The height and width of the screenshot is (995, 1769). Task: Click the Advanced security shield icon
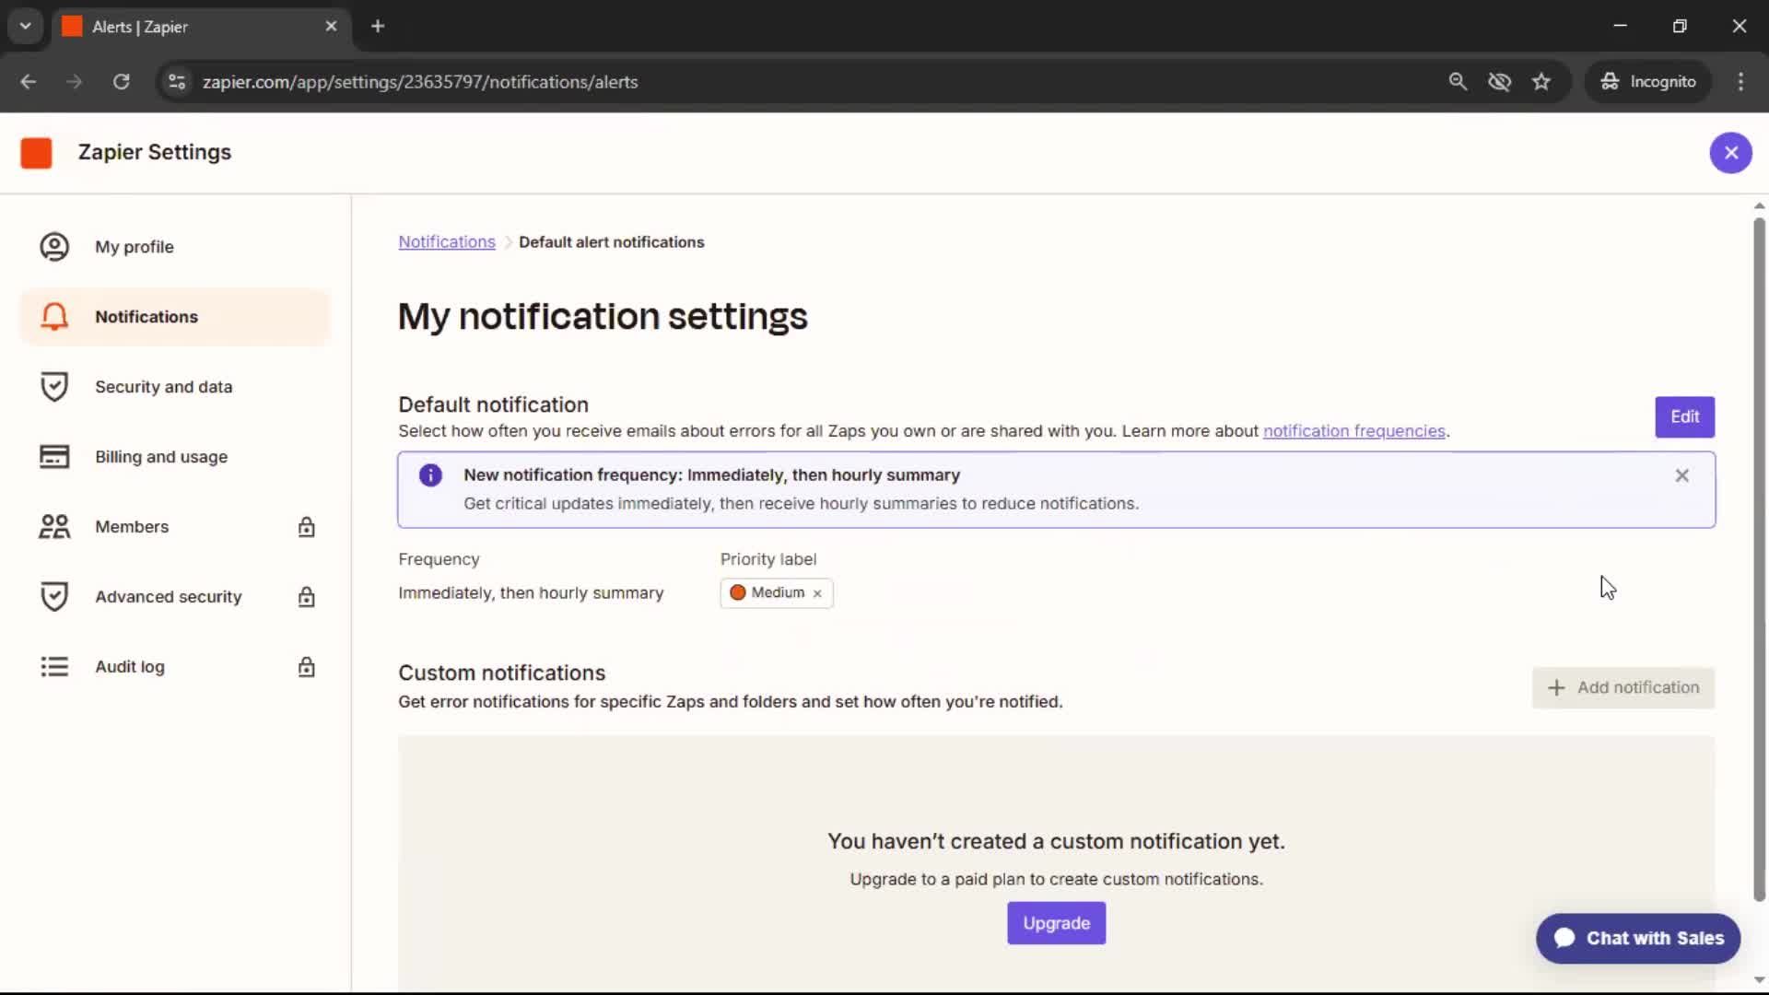click(x=54, y=597)
